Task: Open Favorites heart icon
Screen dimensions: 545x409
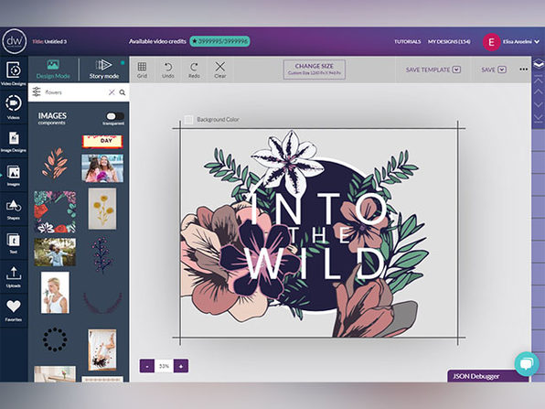Action: [14, 310]
